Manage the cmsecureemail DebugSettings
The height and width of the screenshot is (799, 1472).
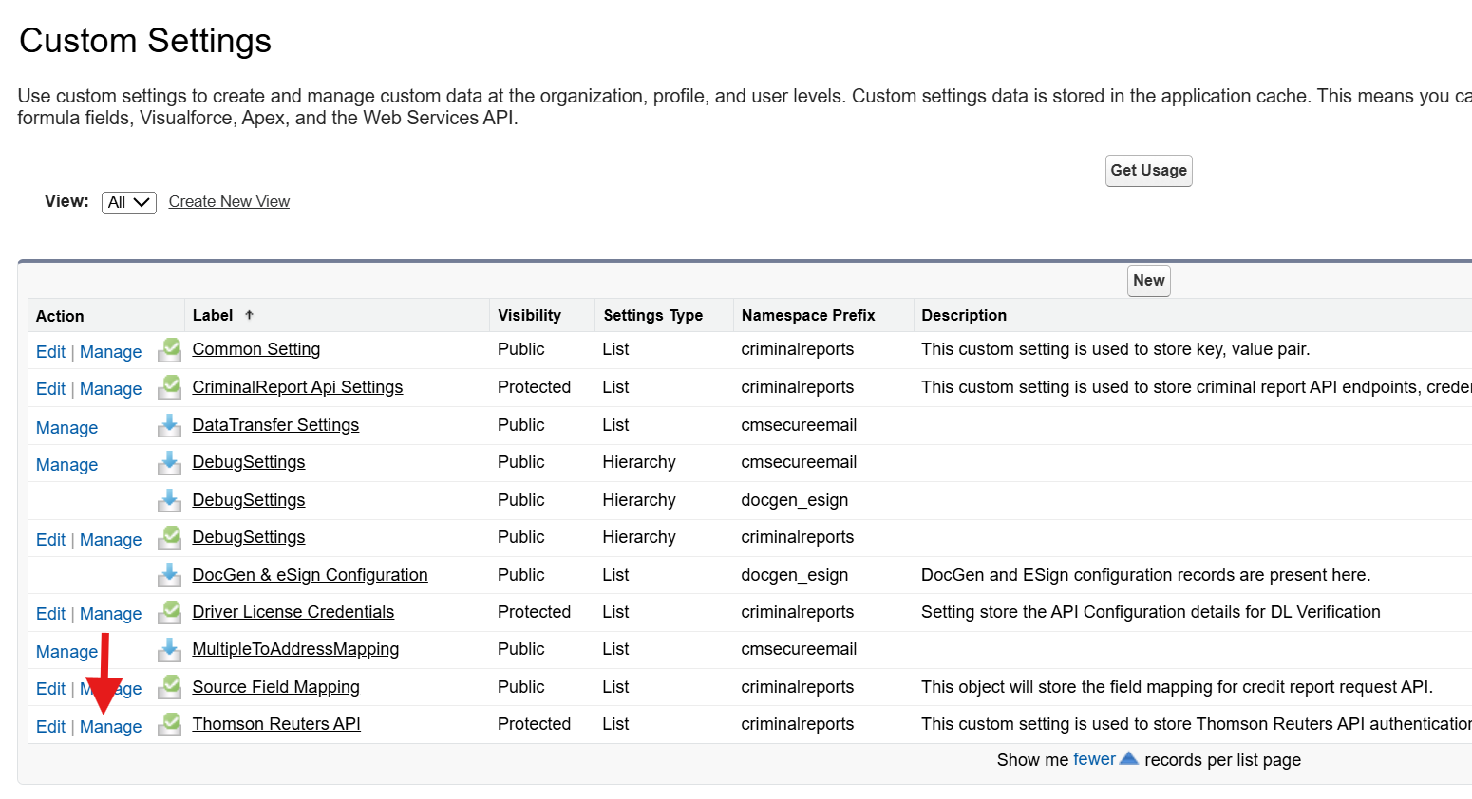[x=66, y=465]
